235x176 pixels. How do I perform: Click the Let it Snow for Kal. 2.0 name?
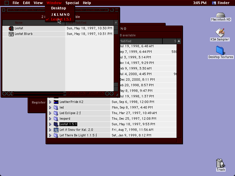pyautogui.click(x=76, y=130)
